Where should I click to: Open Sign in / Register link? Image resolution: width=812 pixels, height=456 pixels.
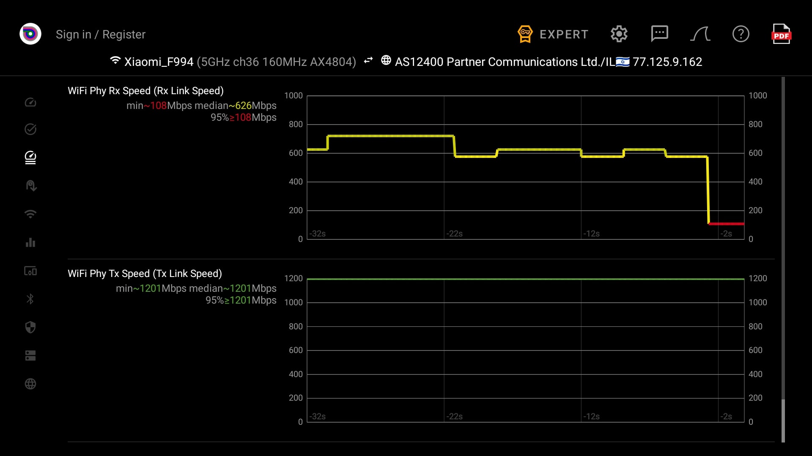[101, 34]
